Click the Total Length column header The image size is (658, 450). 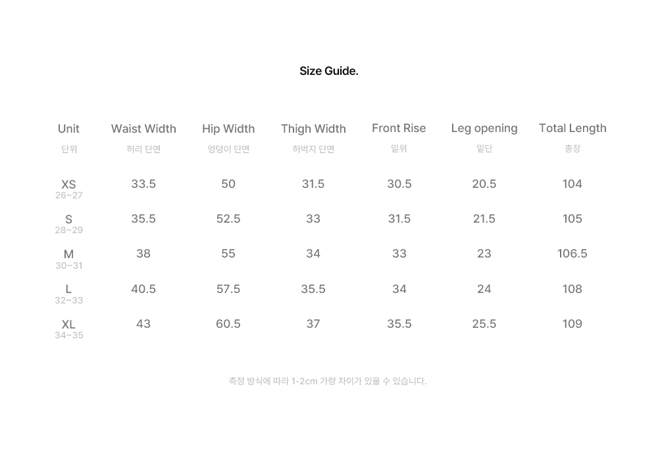click(x=572, y=128)
